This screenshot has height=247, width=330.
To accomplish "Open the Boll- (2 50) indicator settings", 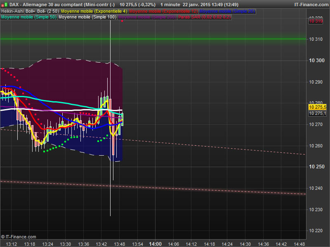I will tap(48, 12).
